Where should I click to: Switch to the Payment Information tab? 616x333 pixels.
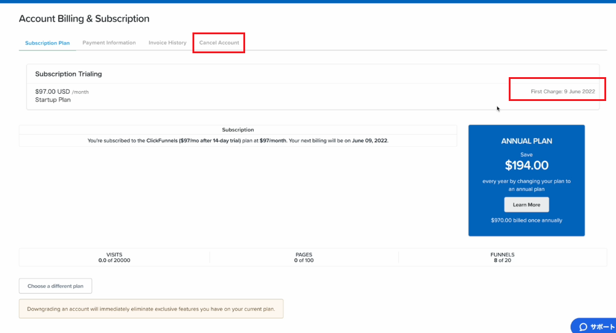(x=109, y=43)
